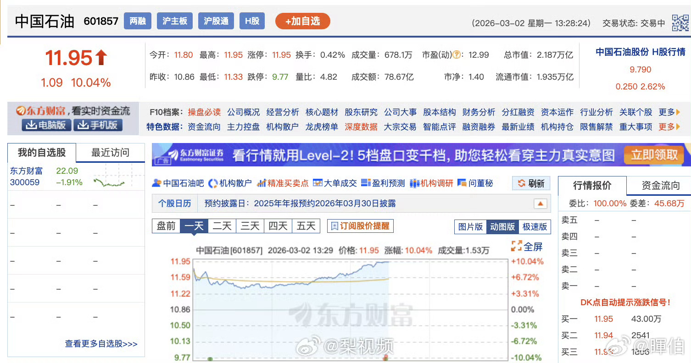
Task: Open 资金流向 in 特色数据 row
Action: pyautogui.click(x=204, y=127)
